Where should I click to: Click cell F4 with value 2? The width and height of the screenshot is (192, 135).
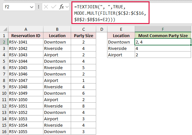(x=163, y=55)
